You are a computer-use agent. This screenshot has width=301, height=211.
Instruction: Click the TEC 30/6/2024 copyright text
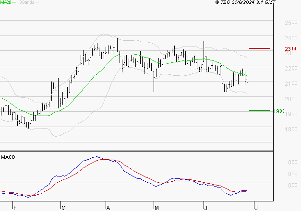(245, 2)
